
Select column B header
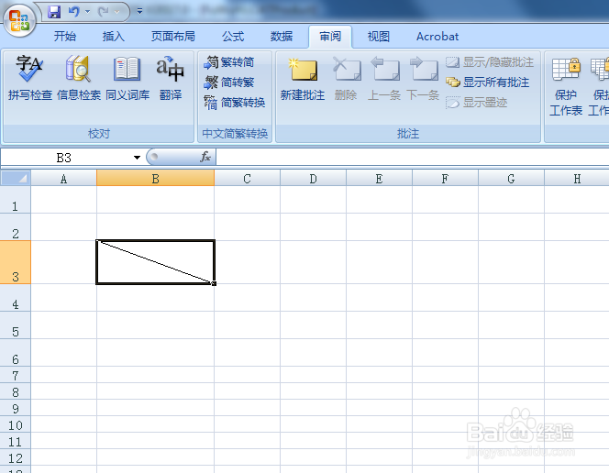155,179
